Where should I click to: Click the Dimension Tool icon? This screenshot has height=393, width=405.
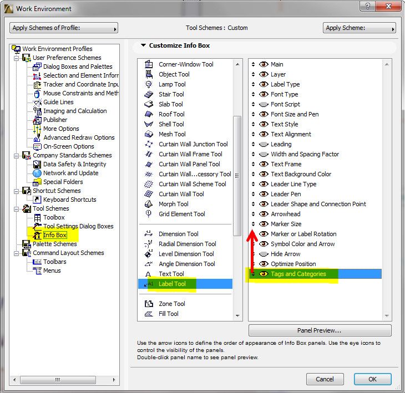(x=149, y=234)
